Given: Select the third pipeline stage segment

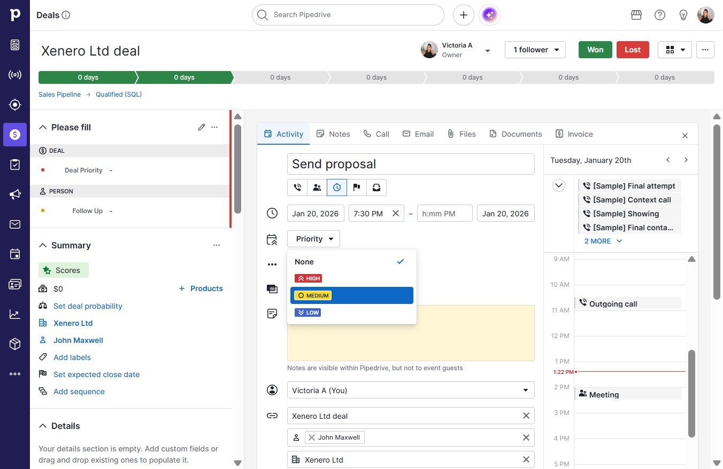Looking at the screenshot, I should click(280, 77).
